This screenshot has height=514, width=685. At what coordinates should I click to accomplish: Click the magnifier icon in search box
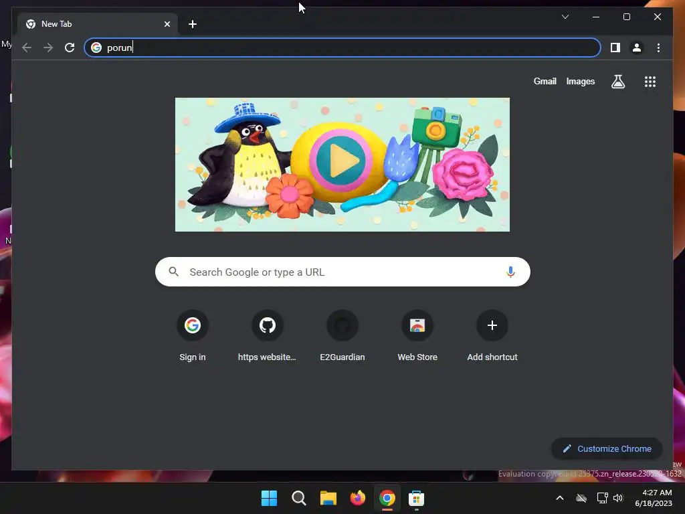pos(174,272)
